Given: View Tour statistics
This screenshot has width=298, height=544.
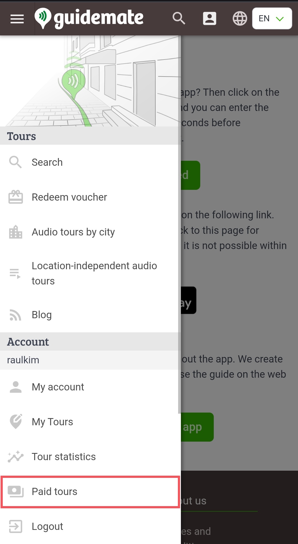Looking at the screenshot, I should (x=90, y=457).
